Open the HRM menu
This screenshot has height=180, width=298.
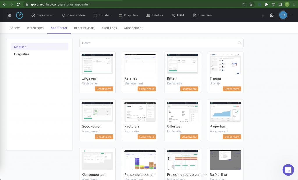[178, 15]
